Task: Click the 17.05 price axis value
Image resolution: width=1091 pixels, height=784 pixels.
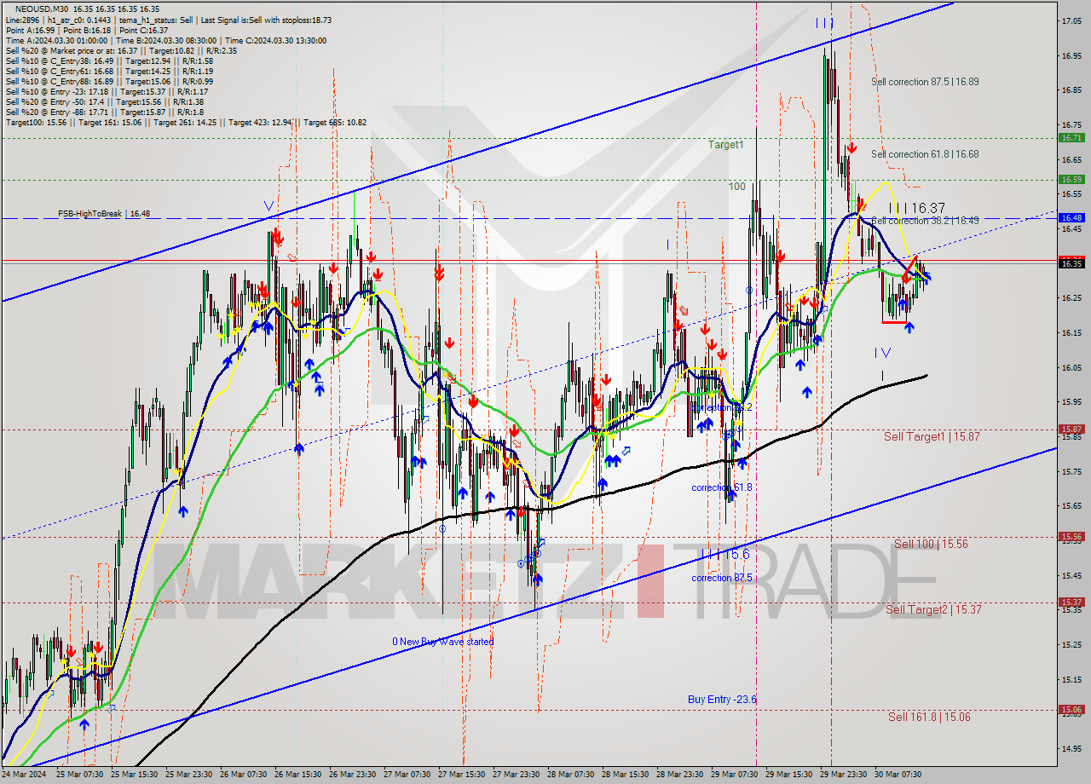Action: [x=1071, y=20]
